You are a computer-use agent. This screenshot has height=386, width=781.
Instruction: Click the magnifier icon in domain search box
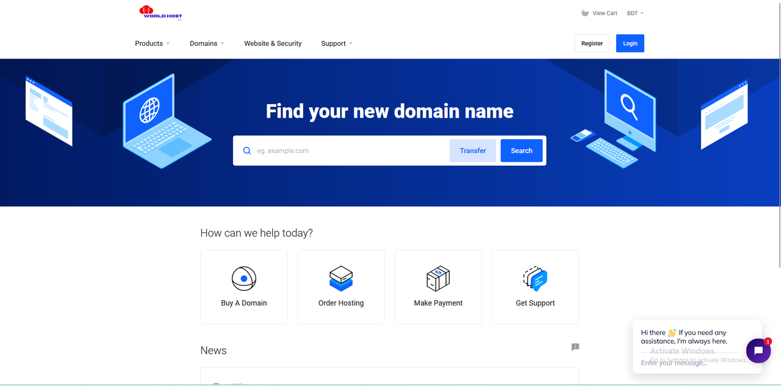pyautogui.click(x=247, y=151)
